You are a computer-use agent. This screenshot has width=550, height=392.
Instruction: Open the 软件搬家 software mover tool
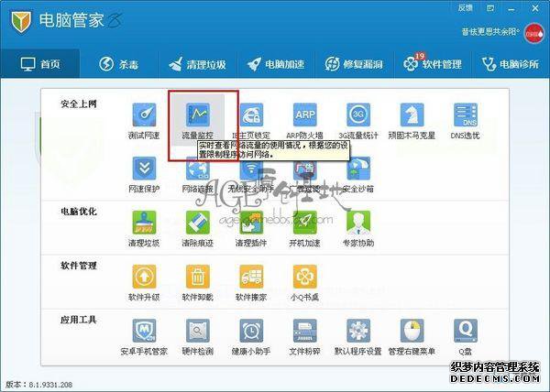(251, 283)
